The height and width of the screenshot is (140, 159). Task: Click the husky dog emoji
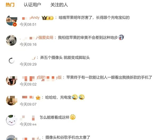click(x=121, y=37)
